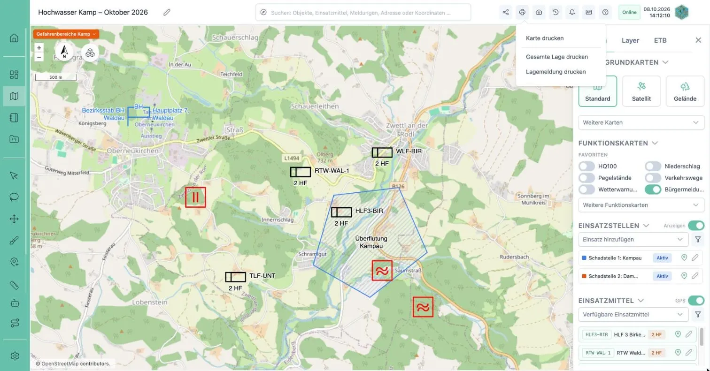Edit the HLF3-BIR resource entry
This screenshot has height=371, width=710.
(689, 334)
